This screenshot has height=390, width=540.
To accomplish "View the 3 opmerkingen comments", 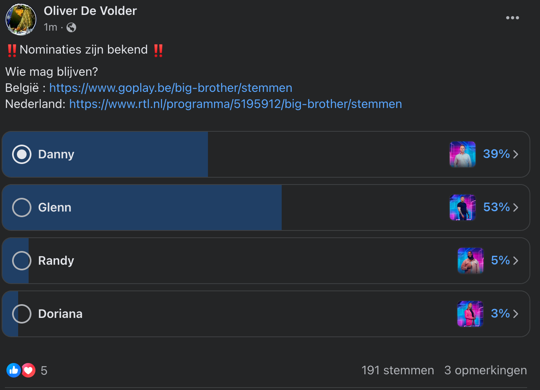I will coord(486,370).
